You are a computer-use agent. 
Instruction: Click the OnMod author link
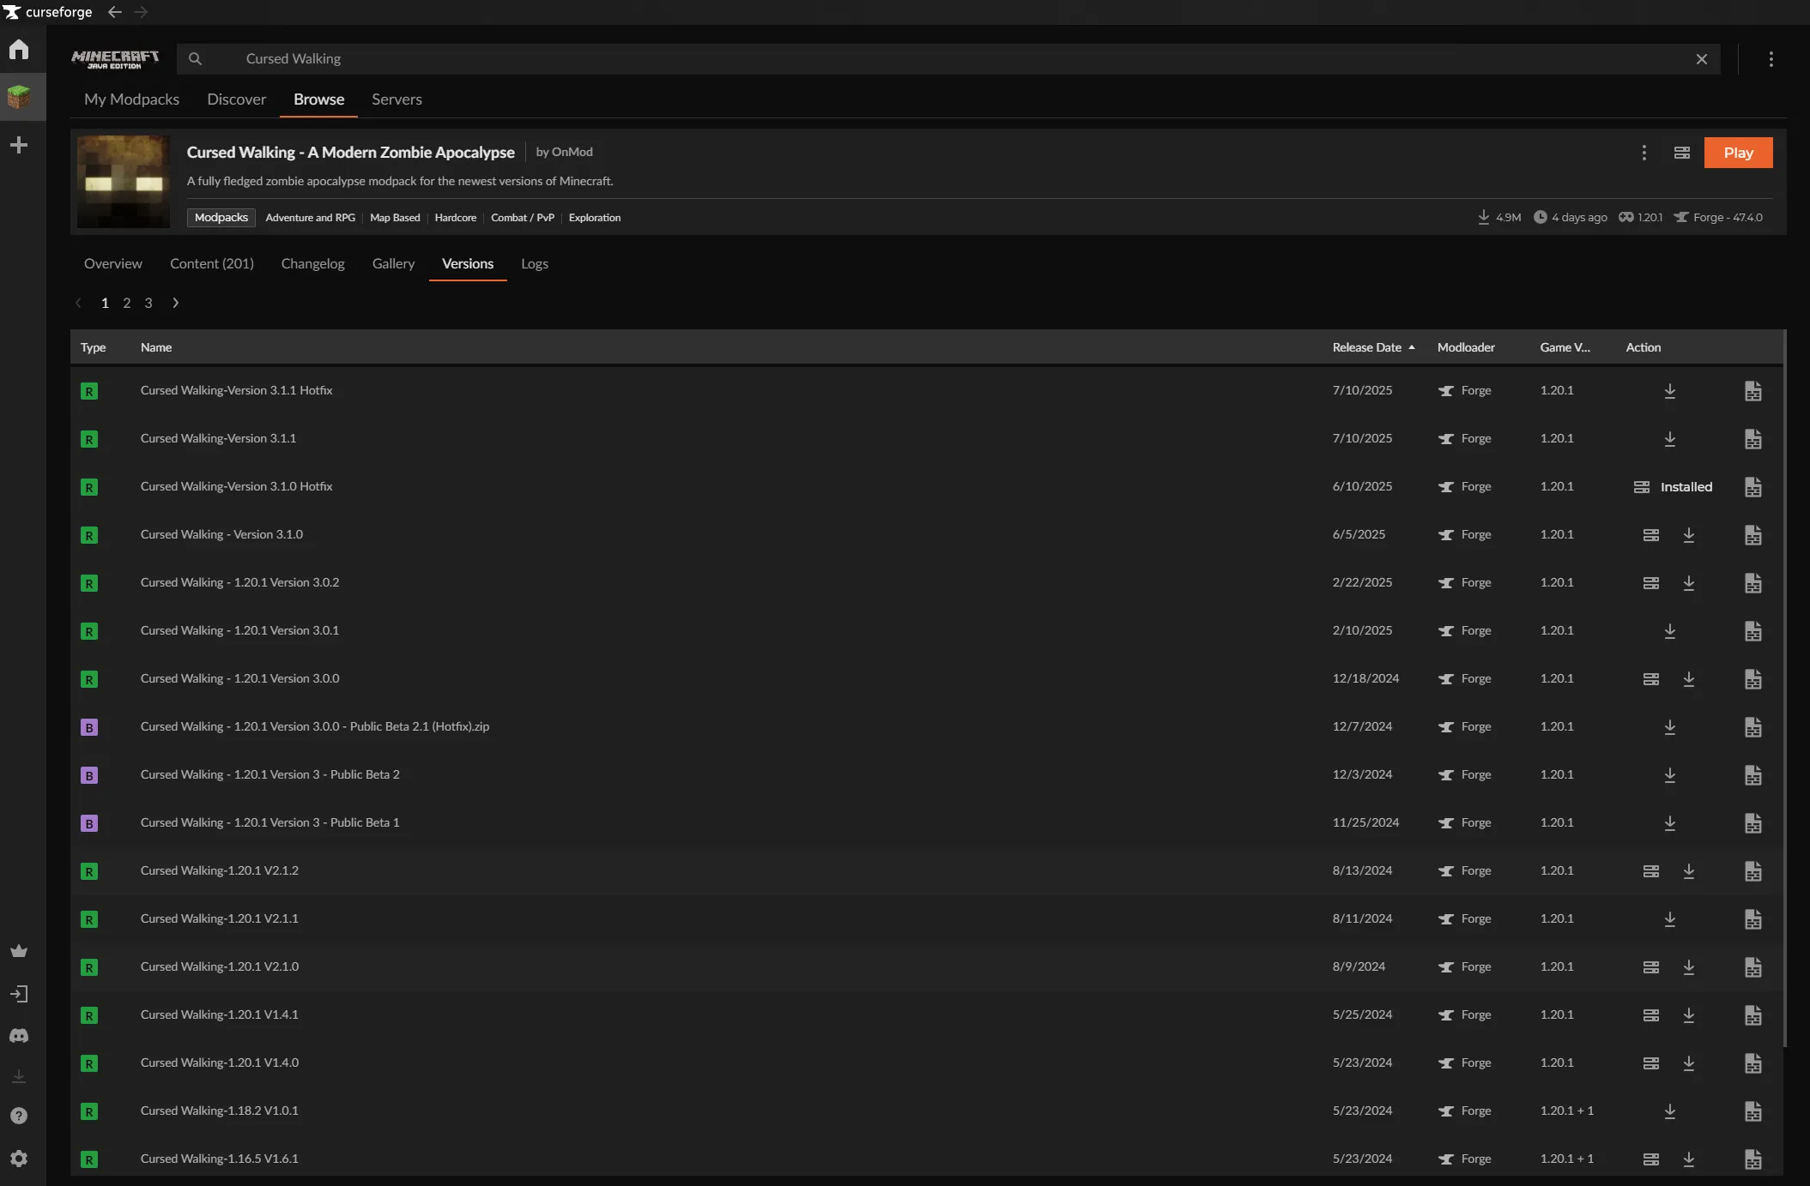572,152
